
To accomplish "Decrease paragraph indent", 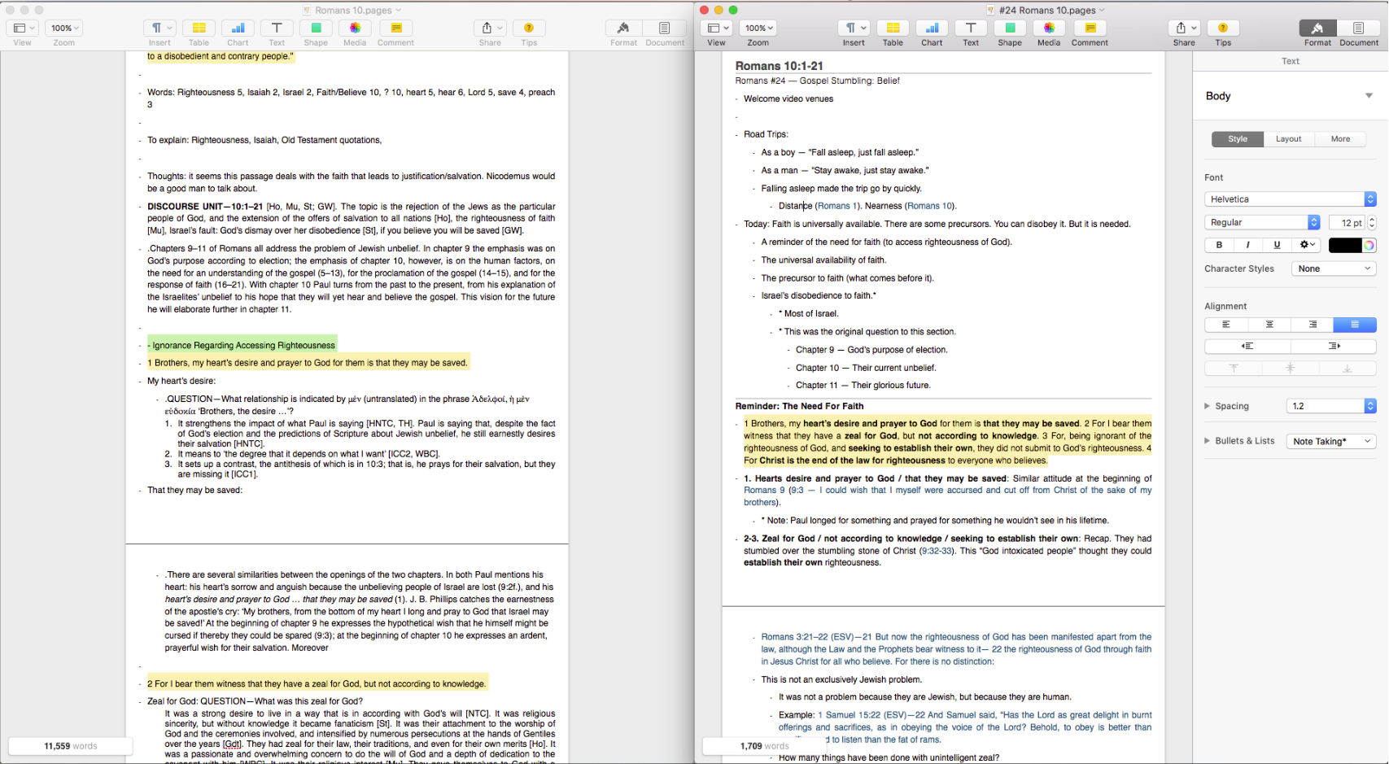I will point(1247,346).
